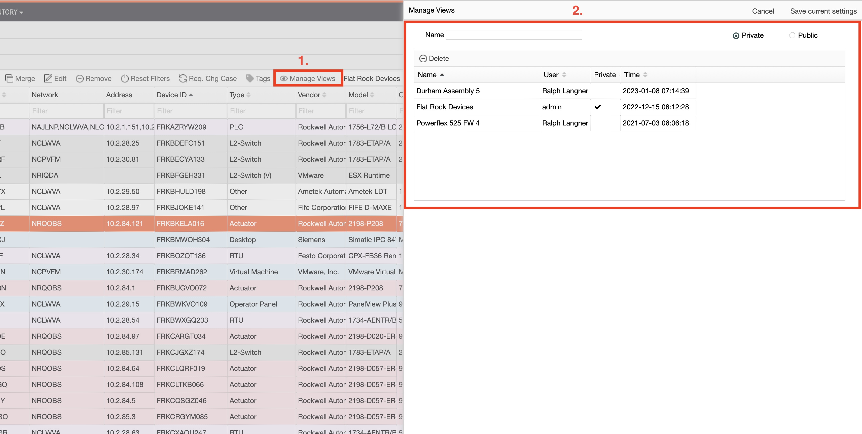
Task: Click the Remove minus icon
Action: click(80, 78)
